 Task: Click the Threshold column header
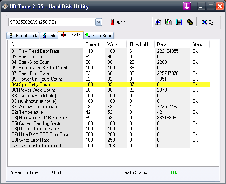coord(140,44)
